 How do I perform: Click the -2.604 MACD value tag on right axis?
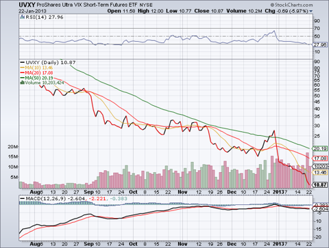[320, 209]
